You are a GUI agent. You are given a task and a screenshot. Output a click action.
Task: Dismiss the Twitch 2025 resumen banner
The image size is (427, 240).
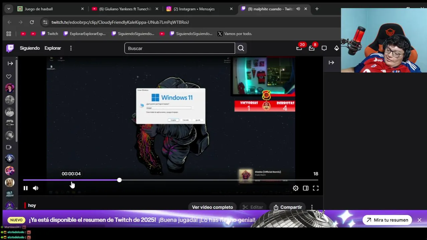419,220
